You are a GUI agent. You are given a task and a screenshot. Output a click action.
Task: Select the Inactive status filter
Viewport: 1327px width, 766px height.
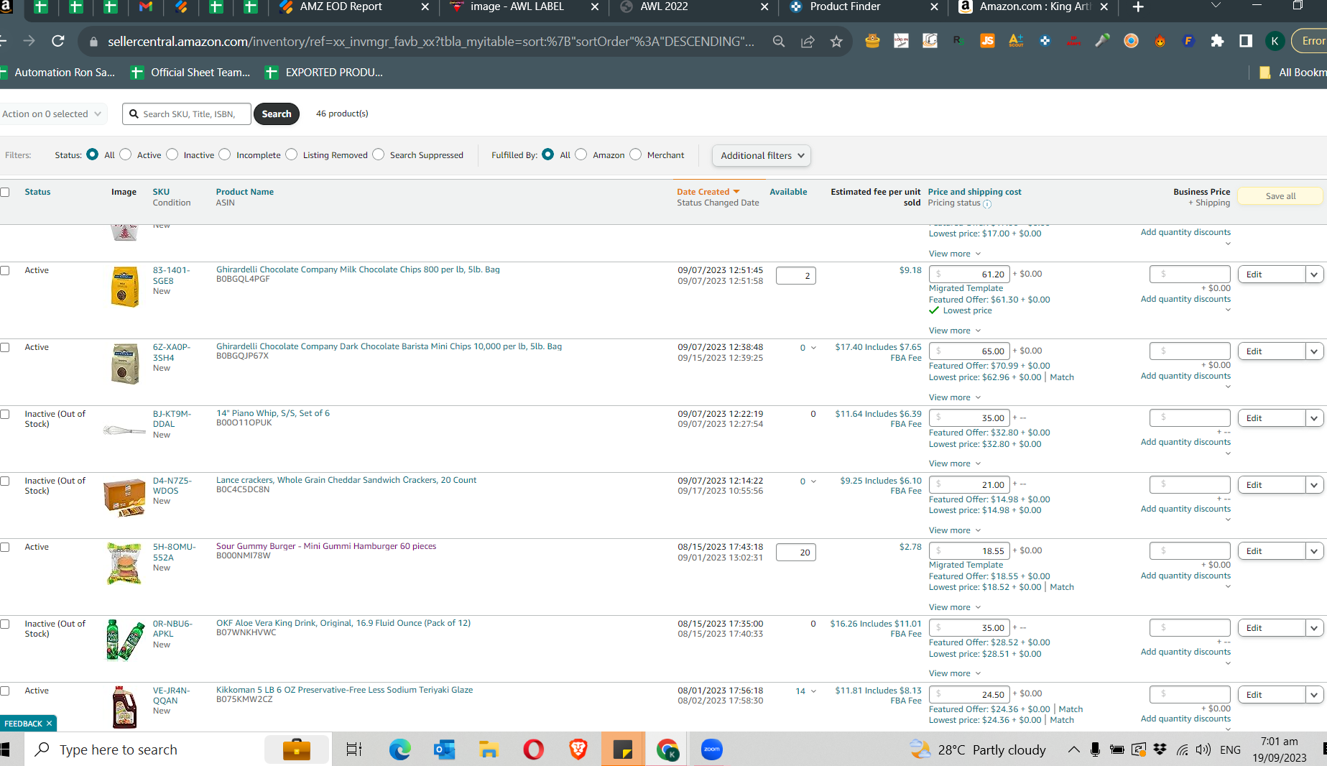pos(172,154)
